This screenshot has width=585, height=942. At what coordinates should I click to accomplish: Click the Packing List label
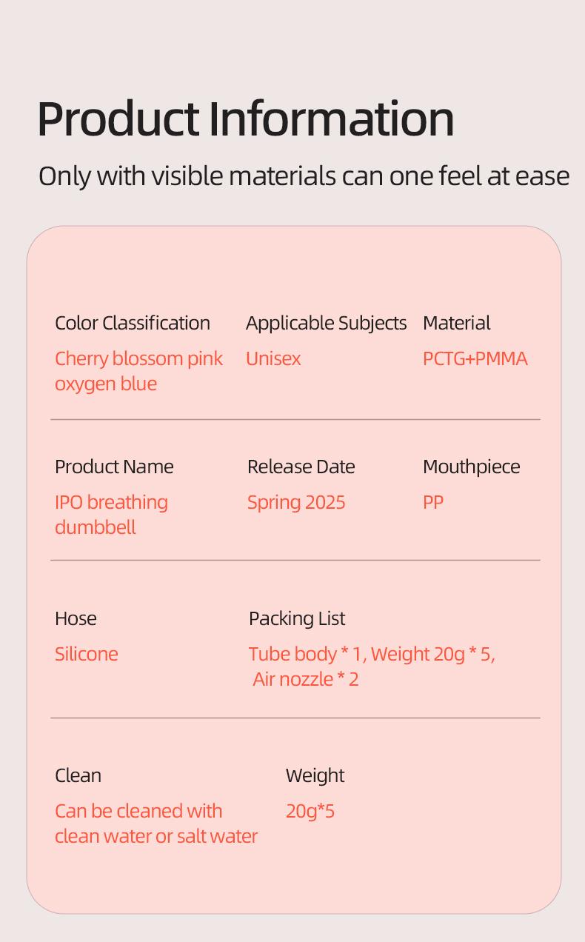pyautogui.click(x=297, y=618)
